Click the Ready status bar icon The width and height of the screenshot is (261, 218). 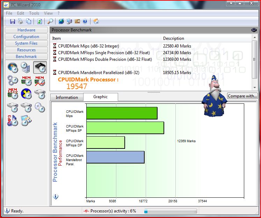[7, 211]
